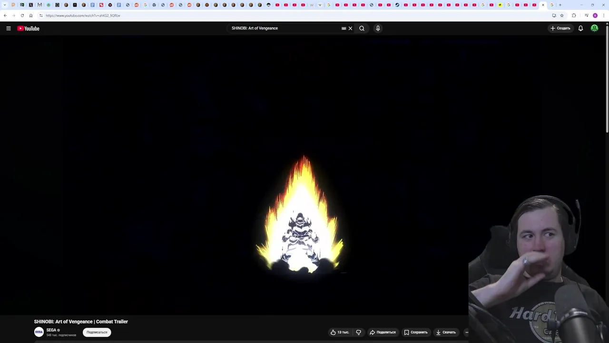Select the youtube.com URL in address bar
Screen dimensions: 609x343
click(83, 15)
